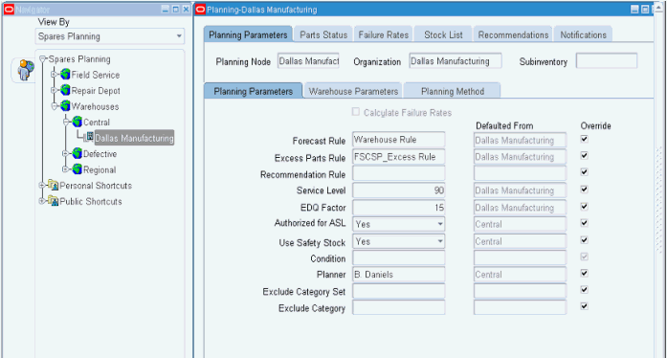Select the top-level Planning Parameters tab
The image size is (667, 358).
pos(248,34)
